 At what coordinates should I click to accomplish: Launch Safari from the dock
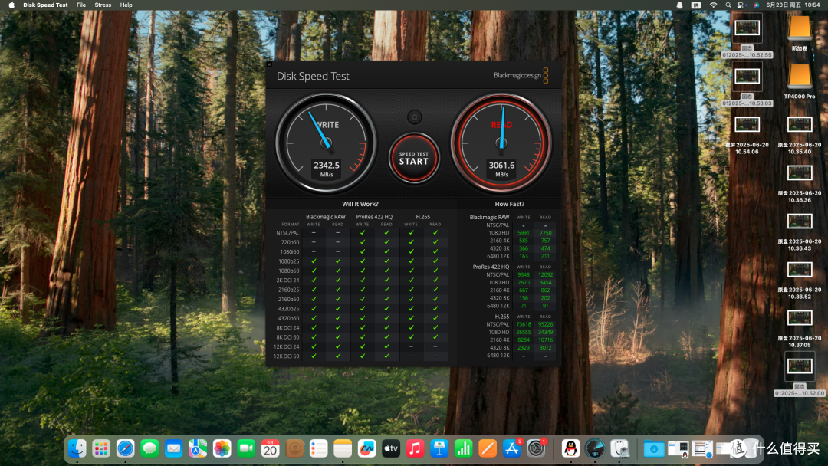(x=125, y=448)
